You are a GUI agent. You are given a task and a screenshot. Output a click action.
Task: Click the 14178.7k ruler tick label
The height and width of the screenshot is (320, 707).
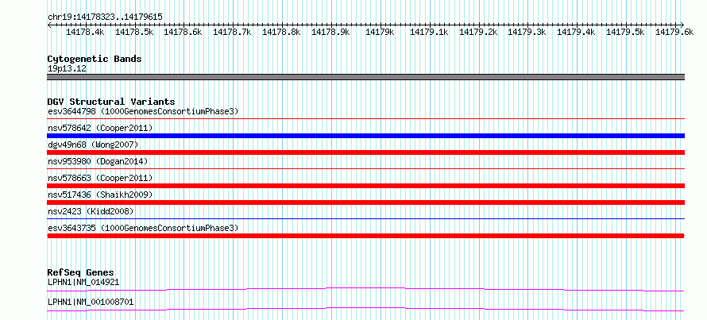232,32
